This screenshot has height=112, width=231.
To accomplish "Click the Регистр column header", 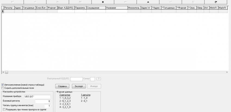I will pos(8,8).
